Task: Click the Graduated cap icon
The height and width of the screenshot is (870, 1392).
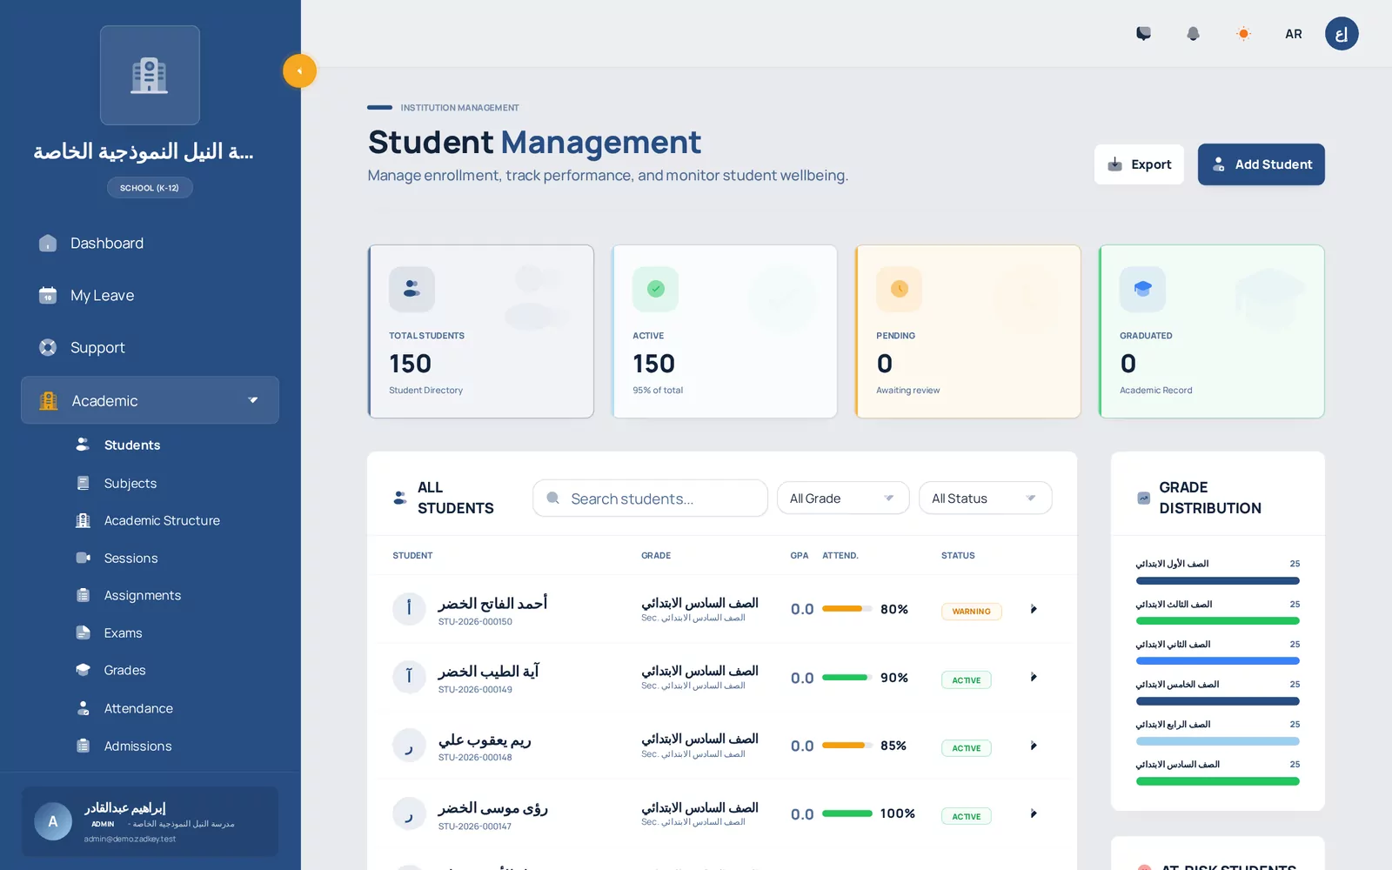Action: pos(1142,289)
